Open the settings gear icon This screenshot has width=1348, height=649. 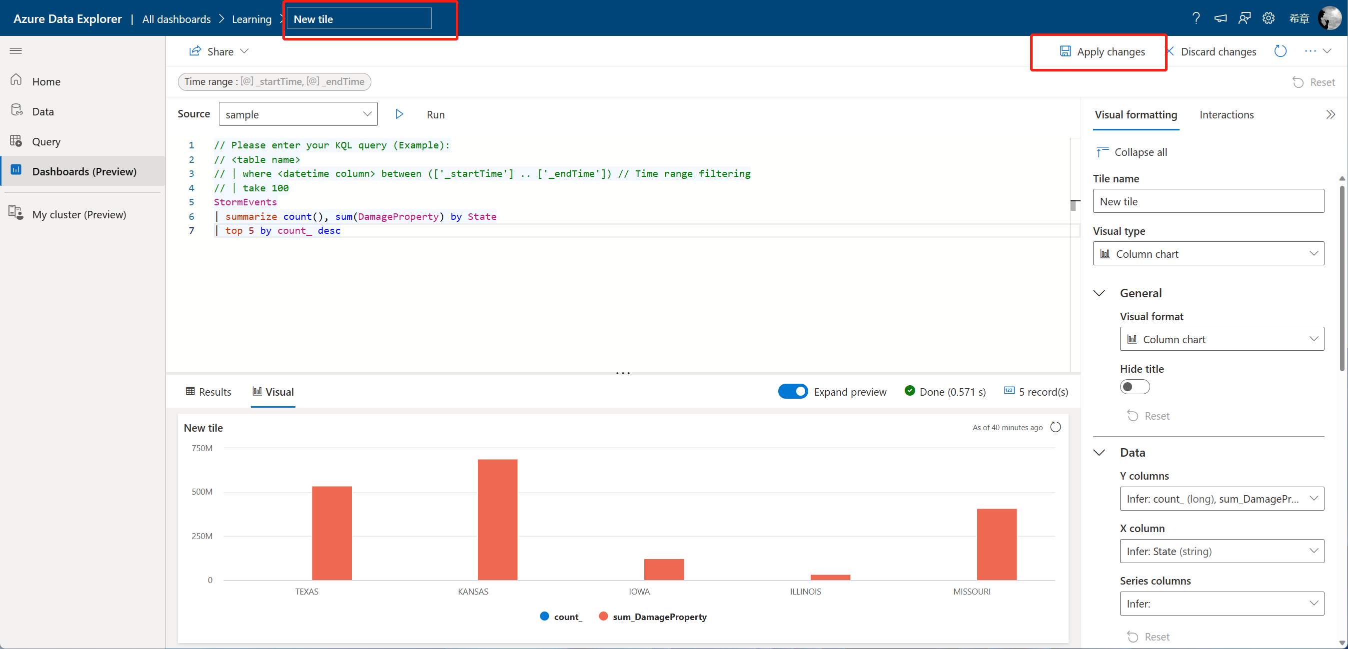click(1269, 19)
